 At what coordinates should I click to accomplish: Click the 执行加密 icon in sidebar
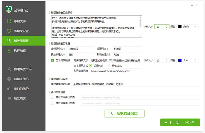[9, 50]
